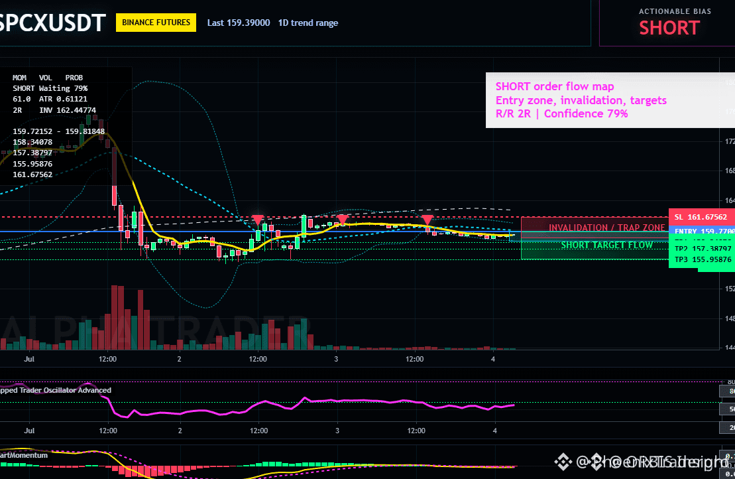Click the 155.95876 level in stats panel
Image resolution: width=735 pixels, height=479 pixels.
click(32, 164)
